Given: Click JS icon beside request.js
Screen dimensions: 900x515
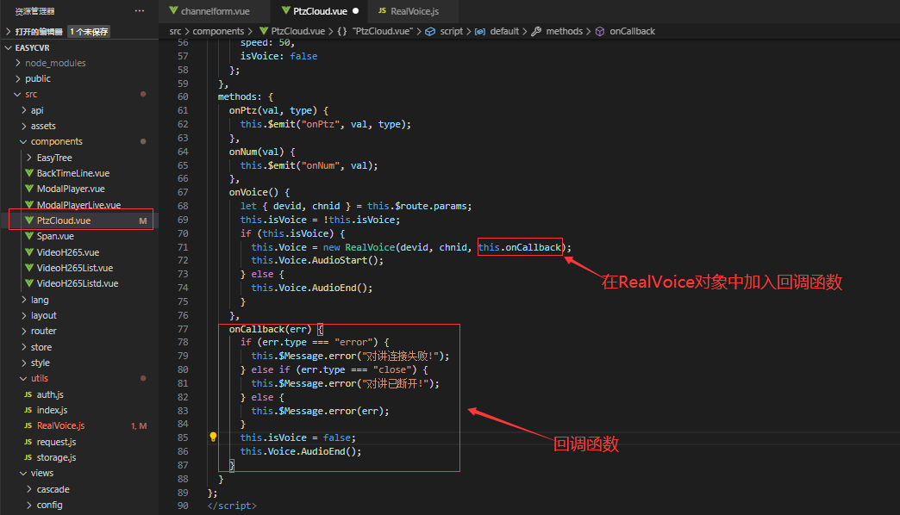Looking at the screenshot, I should tap(28, 442).
